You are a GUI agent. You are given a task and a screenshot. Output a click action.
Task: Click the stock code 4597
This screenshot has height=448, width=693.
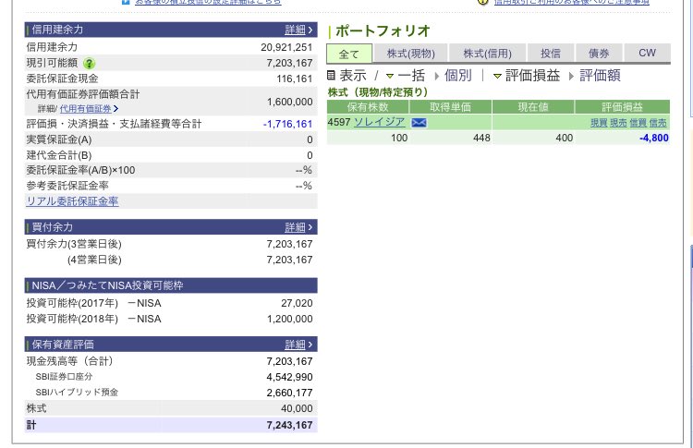[x=339, y=122]
